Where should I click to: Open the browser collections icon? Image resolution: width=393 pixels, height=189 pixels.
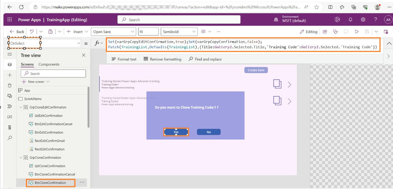(354, 7)
